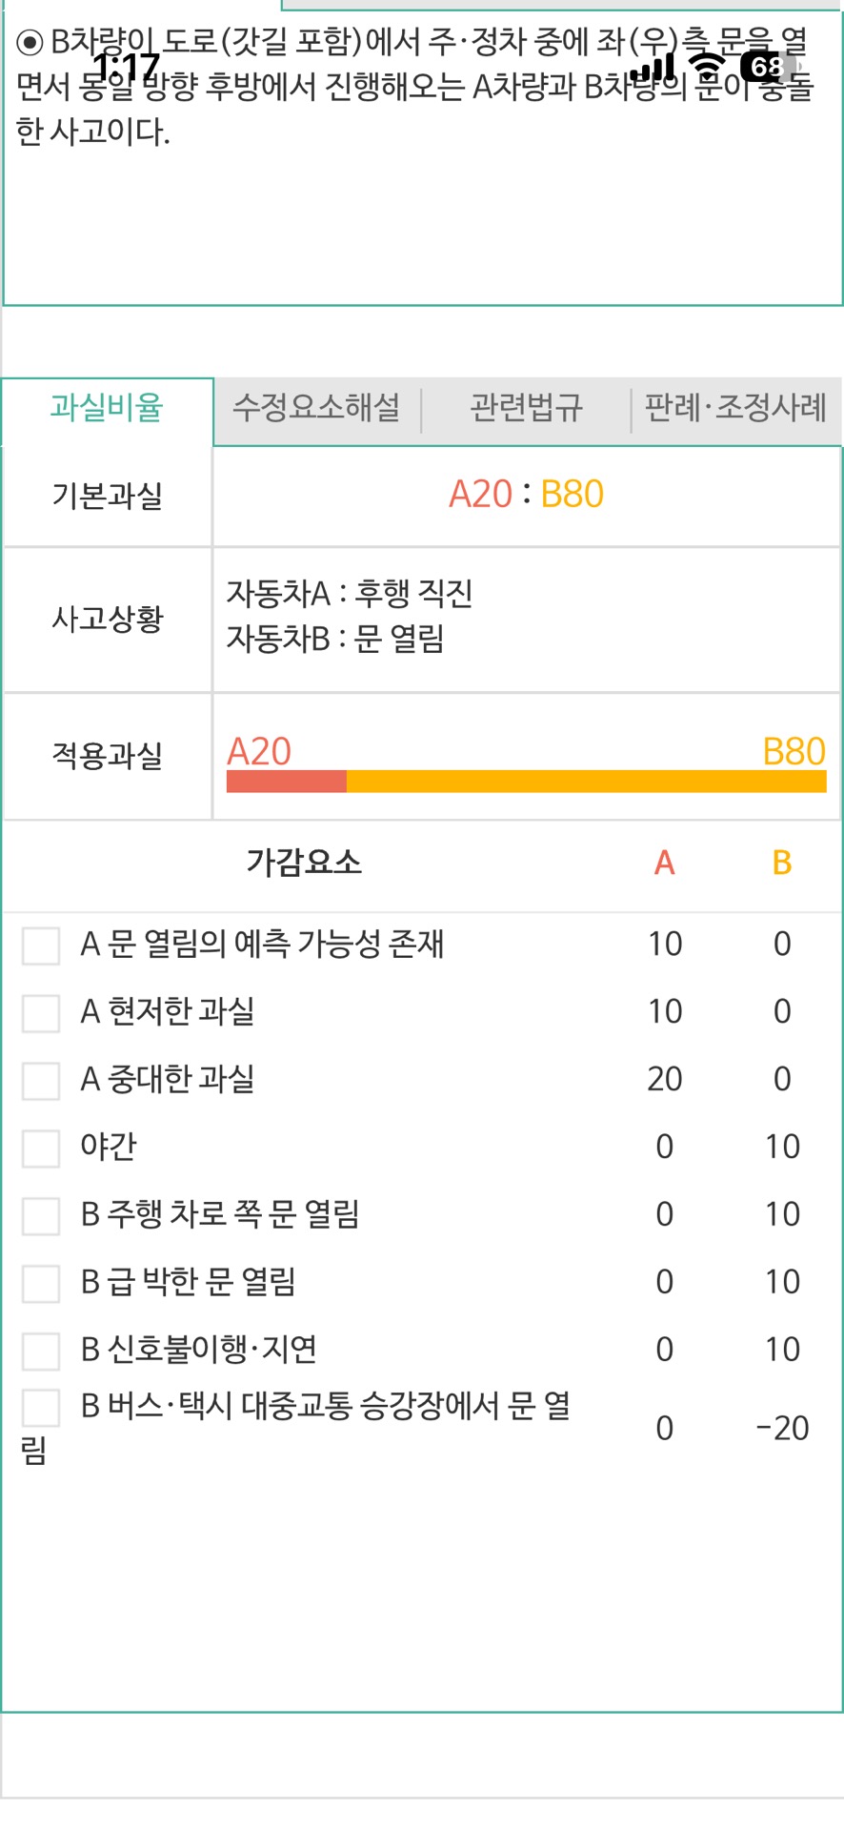Tap the 1:17 clock in status bar

127,67
